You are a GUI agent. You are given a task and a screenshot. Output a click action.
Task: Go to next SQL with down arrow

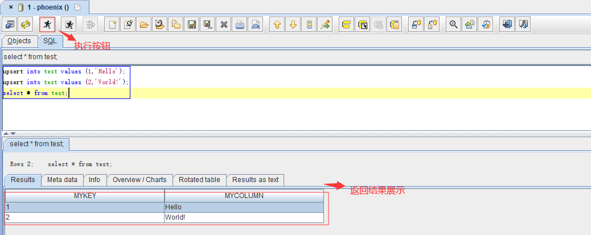tap(293, 25)
